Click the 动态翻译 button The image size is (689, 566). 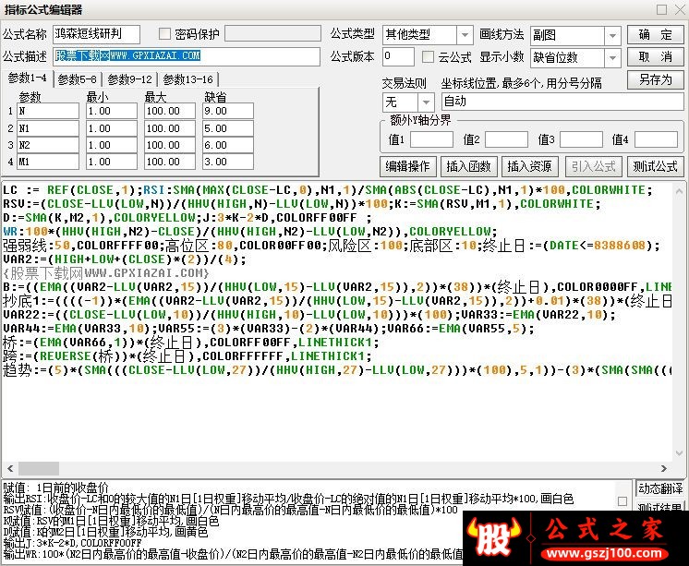[659, 488]
